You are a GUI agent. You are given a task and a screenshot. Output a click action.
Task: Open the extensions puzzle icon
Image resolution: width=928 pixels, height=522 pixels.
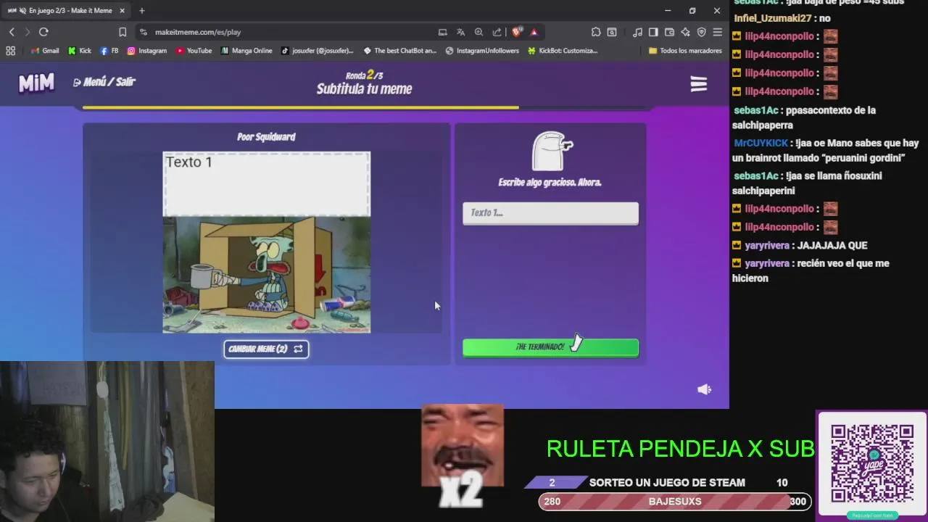596,32
